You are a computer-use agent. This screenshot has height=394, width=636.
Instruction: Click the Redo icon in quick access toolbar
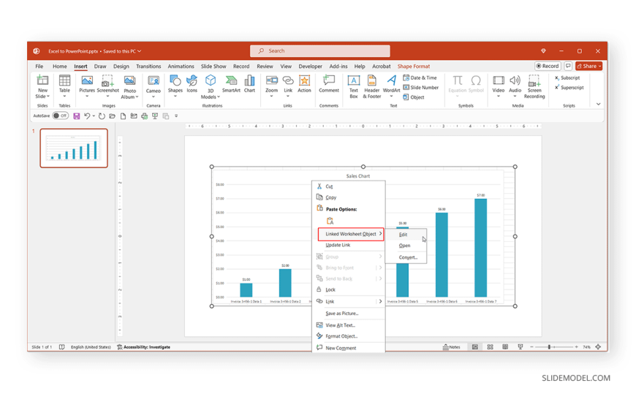coord(102,116)
